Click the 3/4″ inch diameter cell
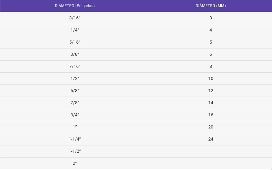This screenshot has width=272, height=170. (x=75, y=115)
